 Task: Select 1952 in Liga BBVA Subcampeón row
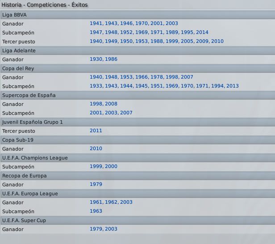click(x=126, y=32)
